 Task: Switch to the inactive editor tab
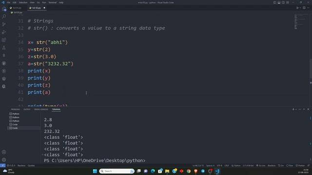[x=17, y=8]
